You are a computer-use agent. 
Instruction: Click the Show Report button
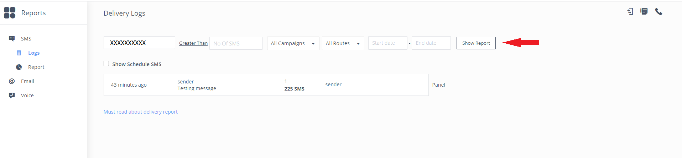click(x=476, y=43)
